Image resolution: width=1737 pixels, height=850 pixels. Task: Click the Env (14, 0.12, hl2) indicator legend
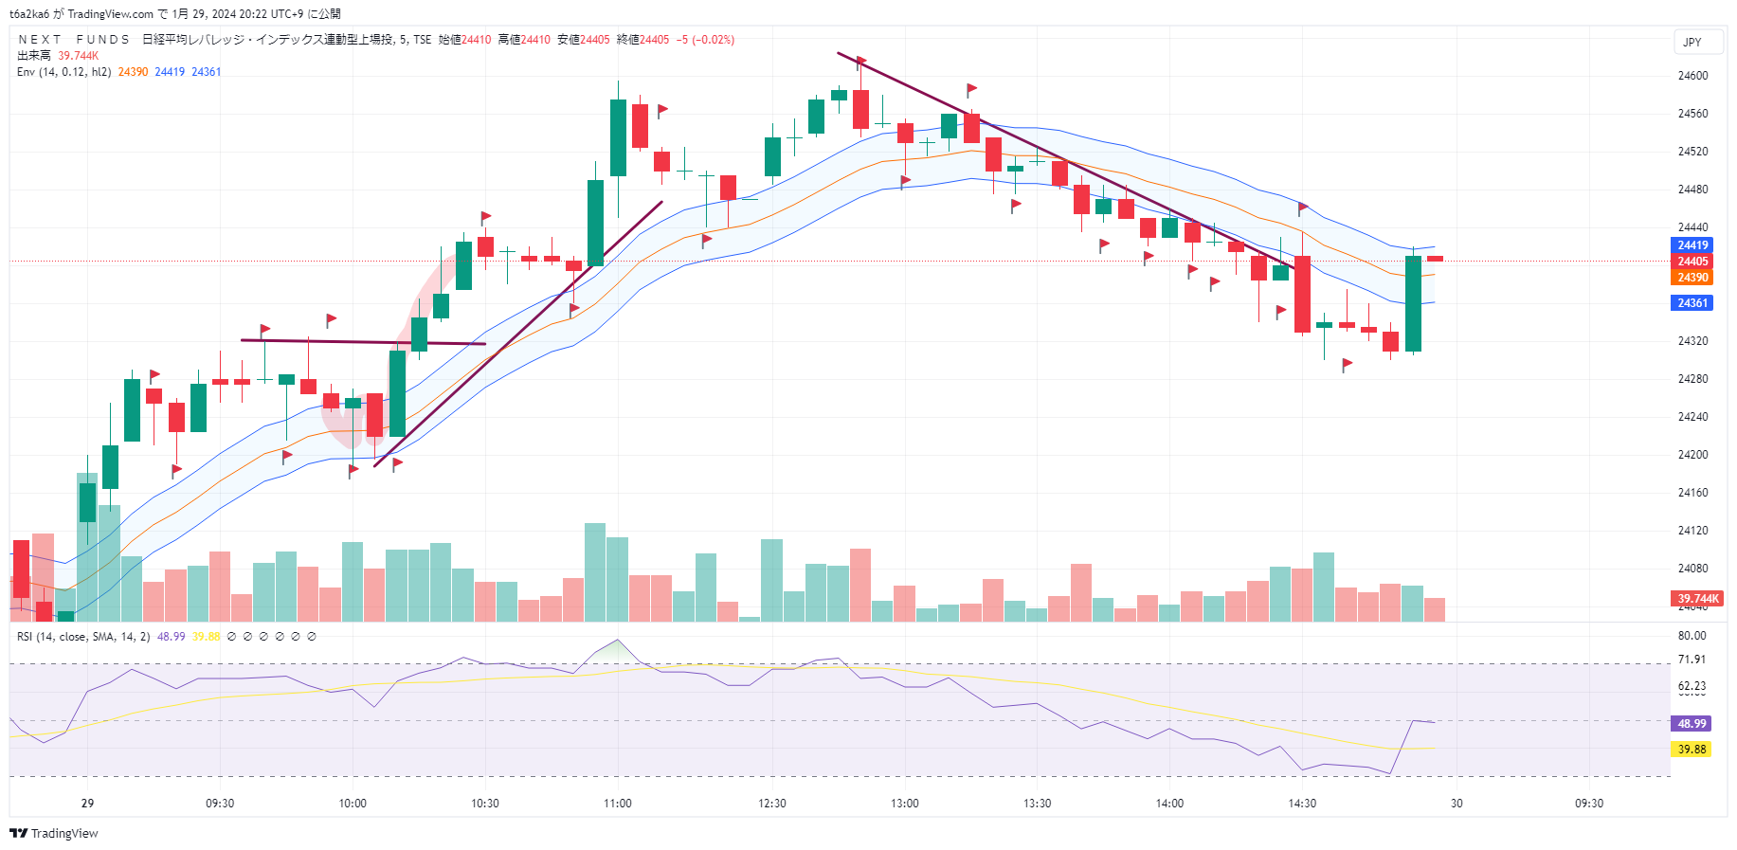click(63, 72)
